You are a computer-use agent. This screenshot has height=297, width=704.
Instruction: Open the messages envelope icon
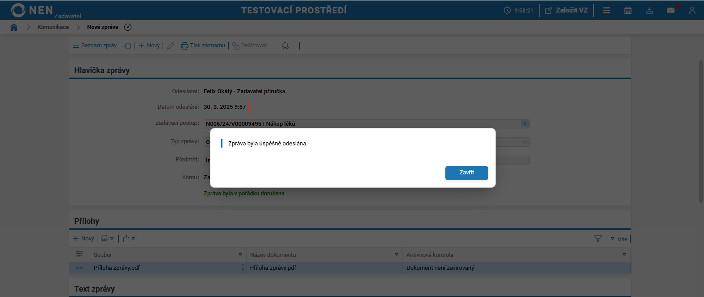670,10
